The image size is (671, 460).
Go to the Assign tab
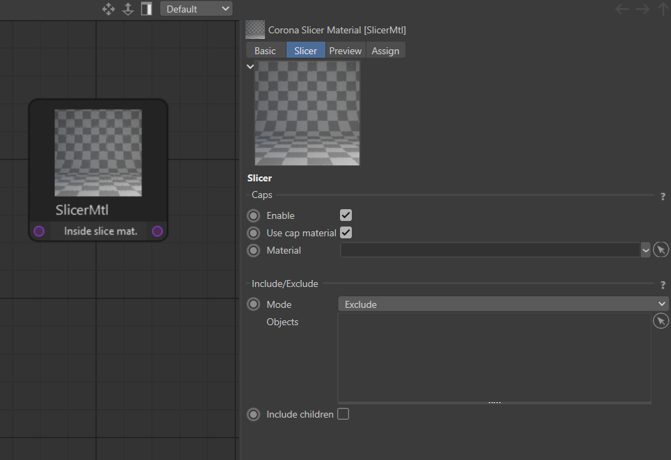(x=386, y=51)
